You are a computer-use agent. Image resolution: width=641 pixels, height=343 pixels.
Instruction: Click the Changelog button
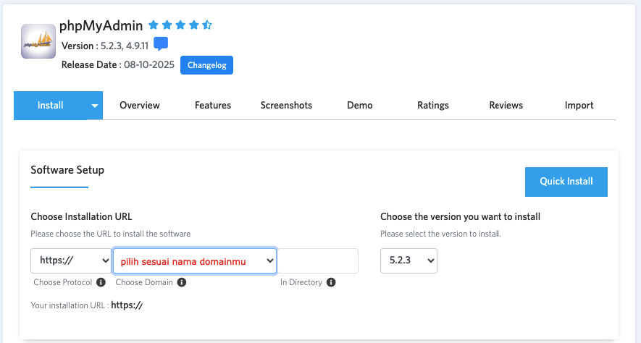click(207, 65)
